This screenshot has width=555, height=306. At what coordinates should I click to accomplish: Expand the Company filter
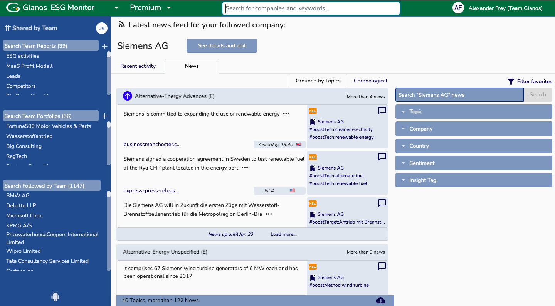coord(474,129)
